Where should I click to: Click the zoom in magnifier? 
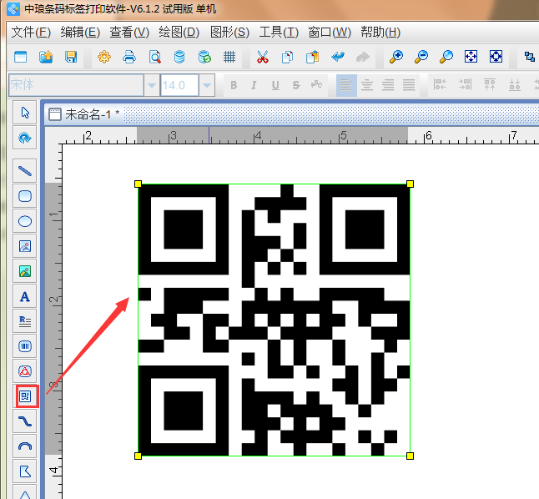396,58
